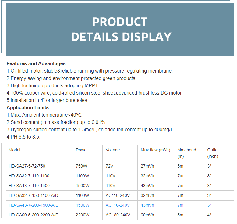Click the HD-SA43-7-200-1500-A/D model link
Screen dimensions: 237x224
pyautogui.click(x=34, y=205)
